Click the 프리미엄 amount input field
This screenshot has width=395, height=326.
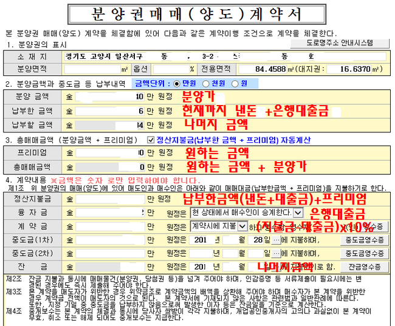110,153
